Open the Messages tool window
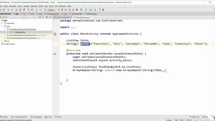 click(x=36, y=117)
